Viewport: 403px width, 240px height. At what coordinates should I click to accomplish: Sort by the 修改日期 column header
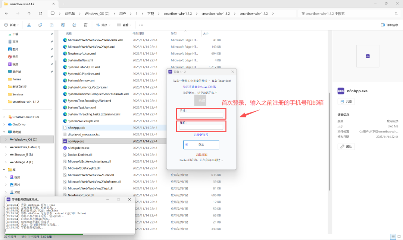point(138,33)
